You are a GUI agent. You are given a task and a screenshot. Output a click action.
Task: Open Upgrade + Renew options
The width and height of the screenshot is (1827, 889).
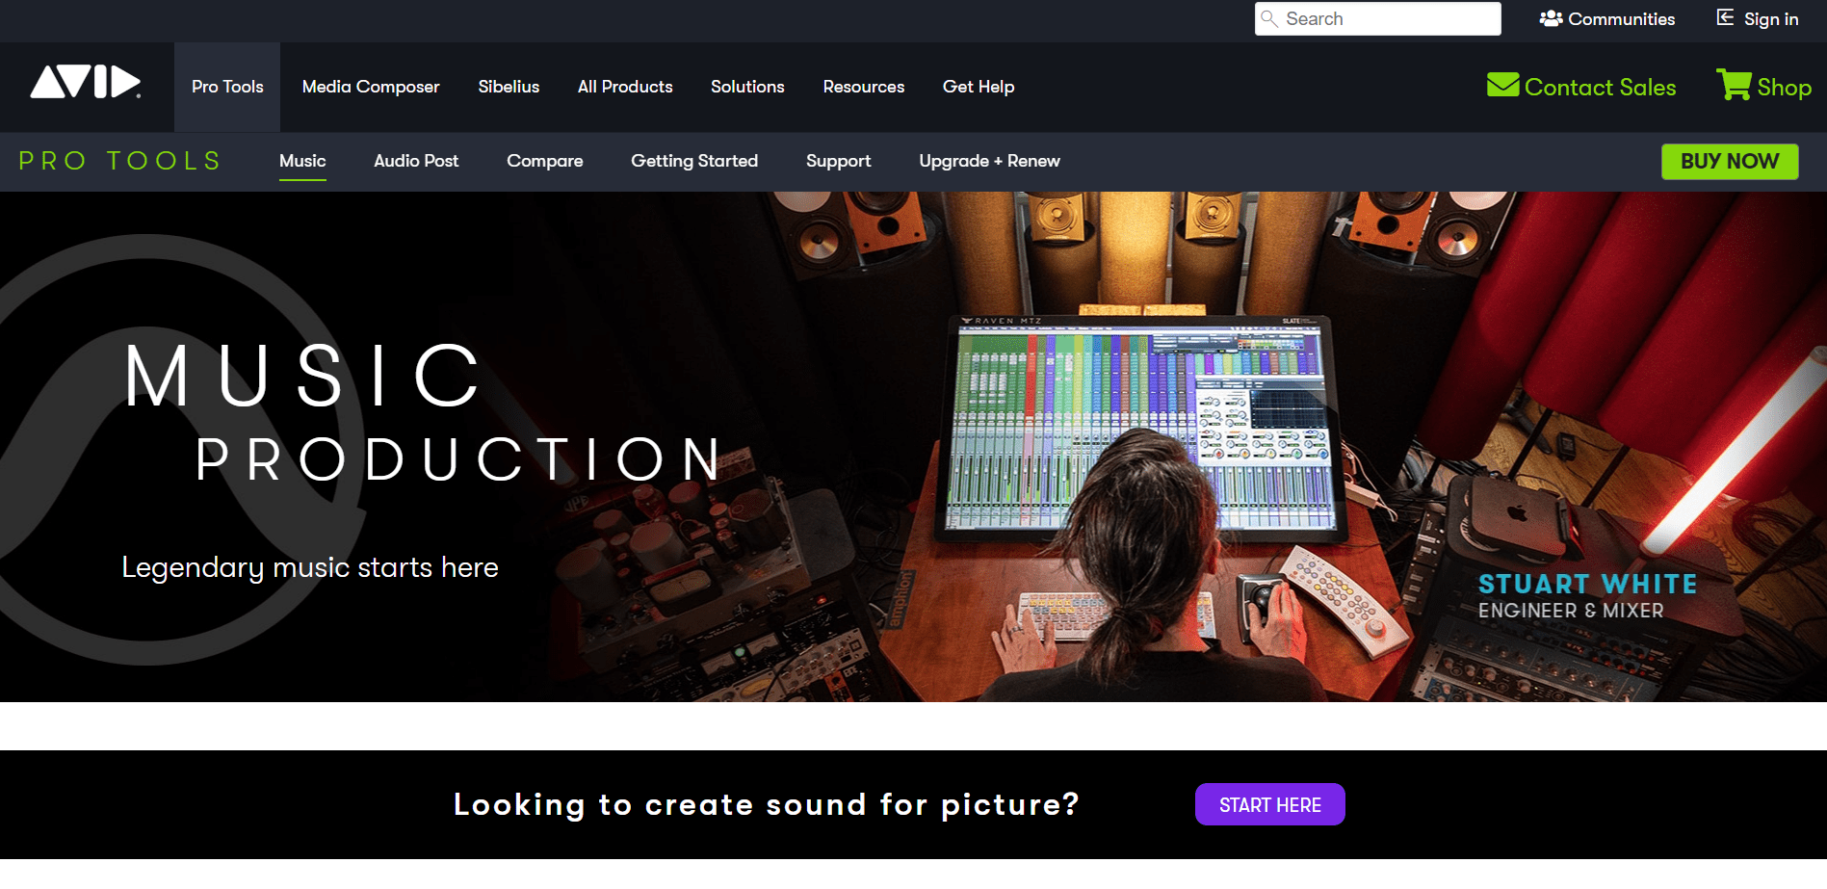(x=989, y=161)
